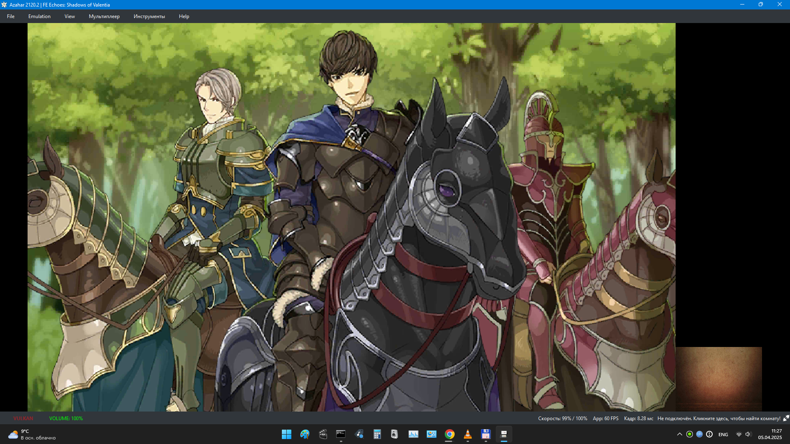Click the App: 60 FPS status text
The height and width of the screenshot is (444, 790).
pyautogui.click(x=605, y=418)
